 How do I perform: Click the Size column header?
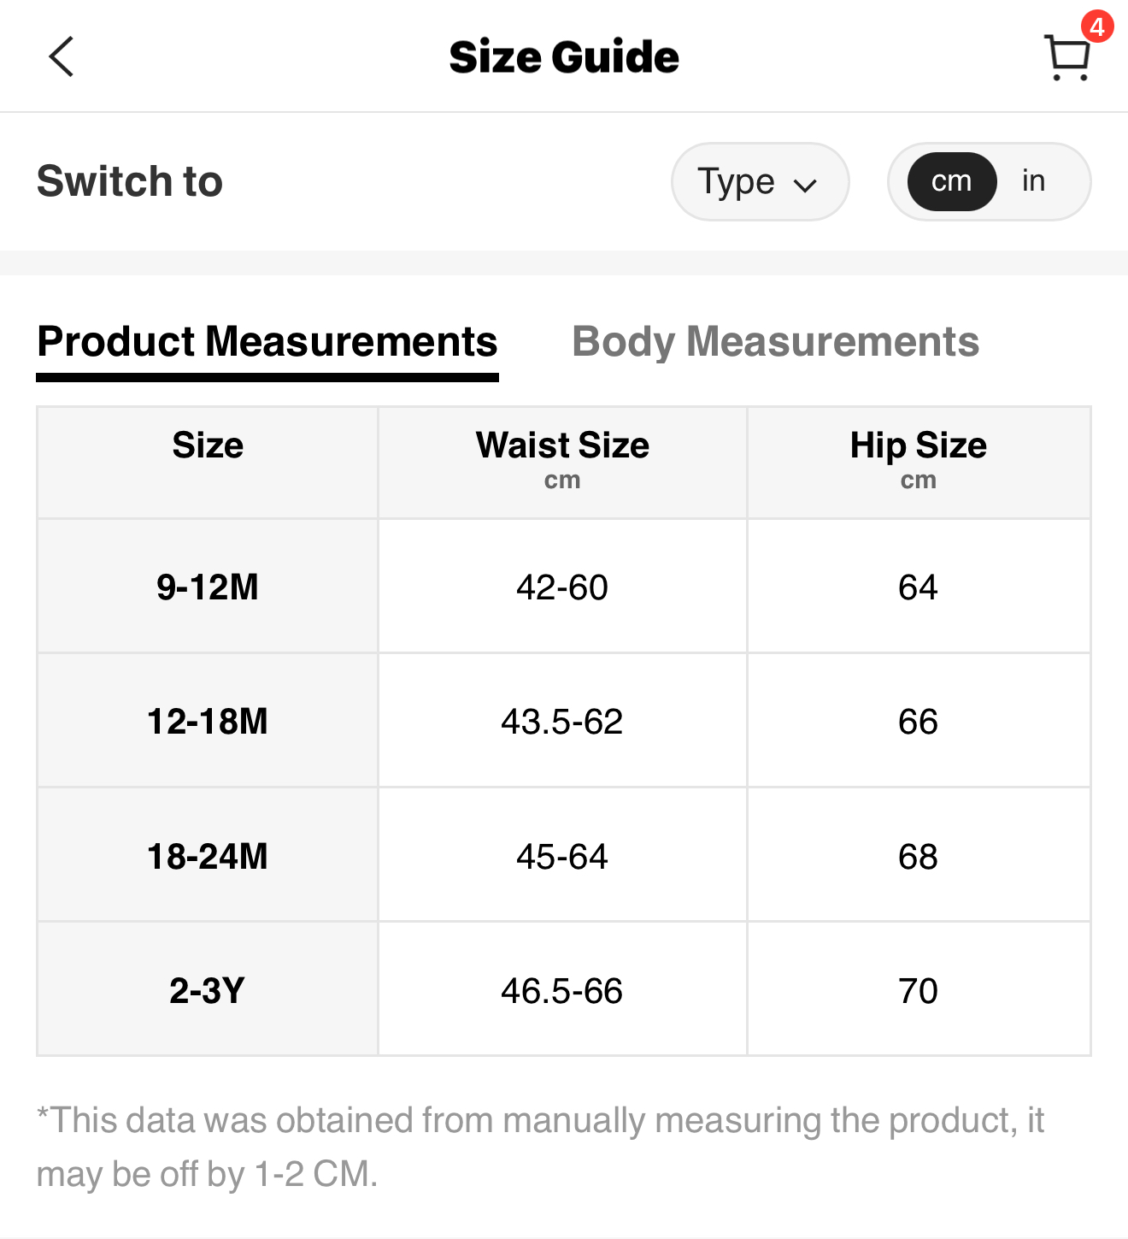208,446
